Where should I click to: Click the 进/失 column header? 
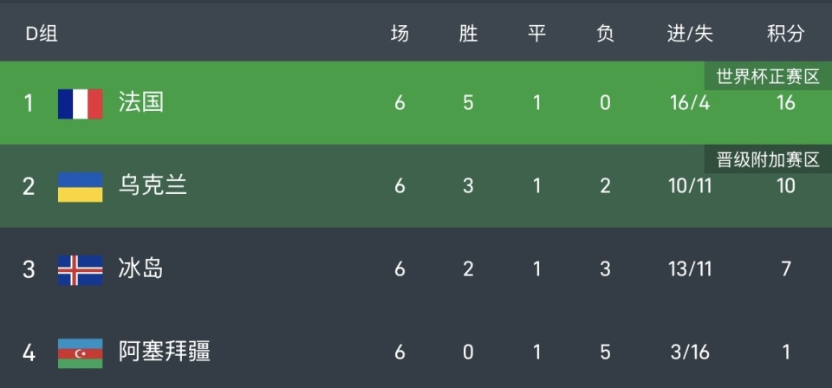[x=690, y=34]
